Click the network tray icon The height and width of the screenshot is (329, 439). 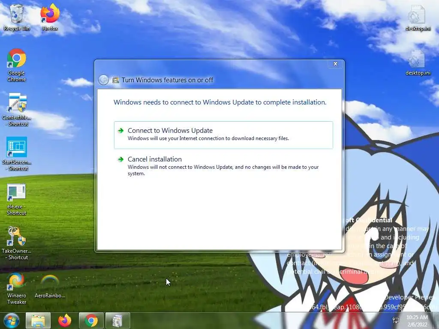396,320
